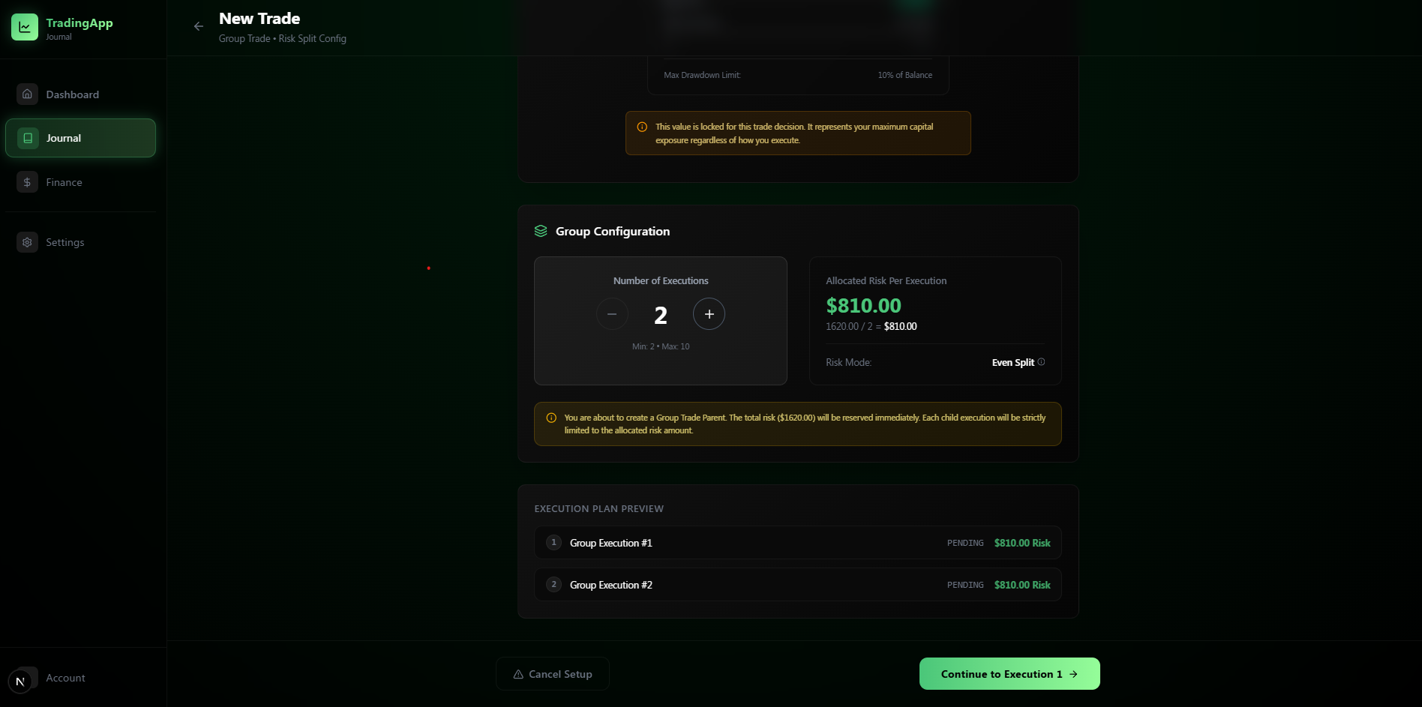
Task: Select Group Execution #2 row
Action: click(x=797, y=585)
